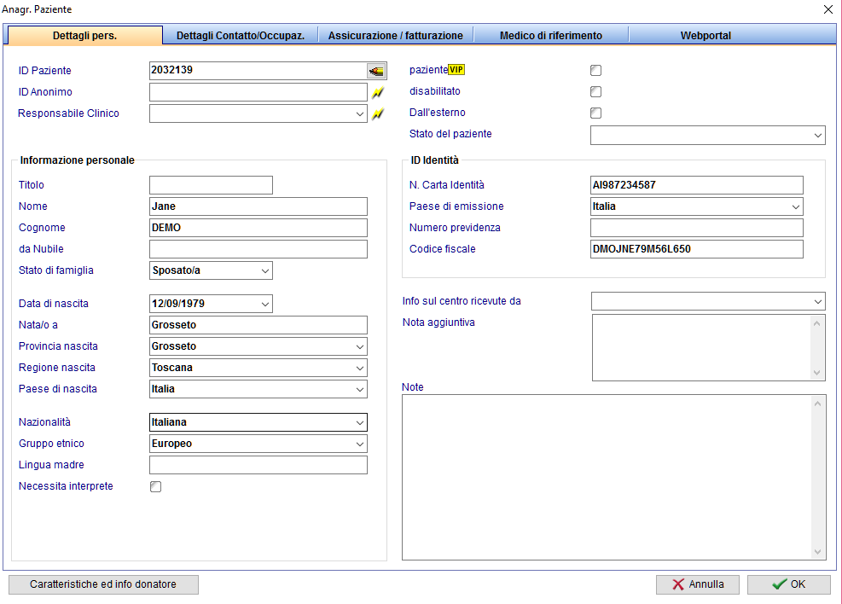The height and width of the screenshot is (604, 842).
Task: Expand the Provincia nascita dropdown
Action: click(x=360, y=347)
